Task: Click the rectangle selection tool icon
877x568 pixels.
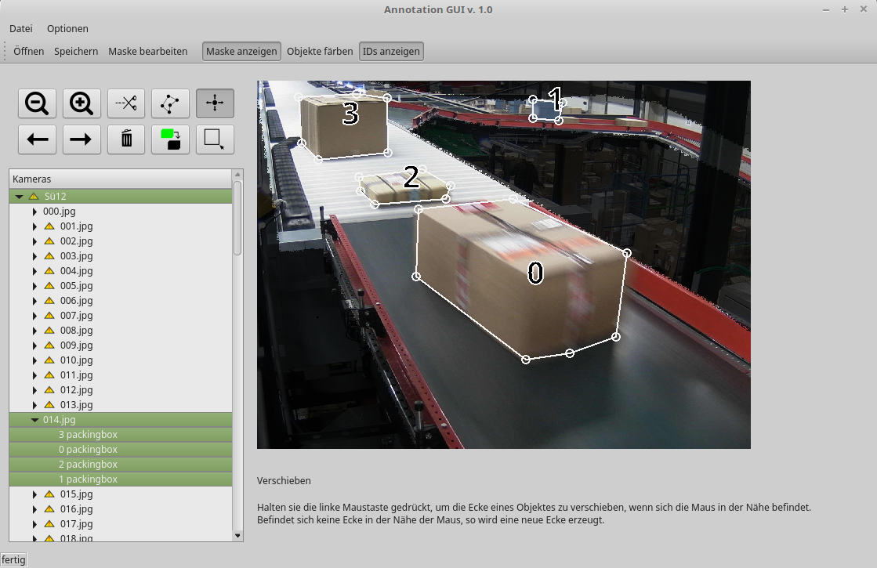Action: [x=215, y=139]
